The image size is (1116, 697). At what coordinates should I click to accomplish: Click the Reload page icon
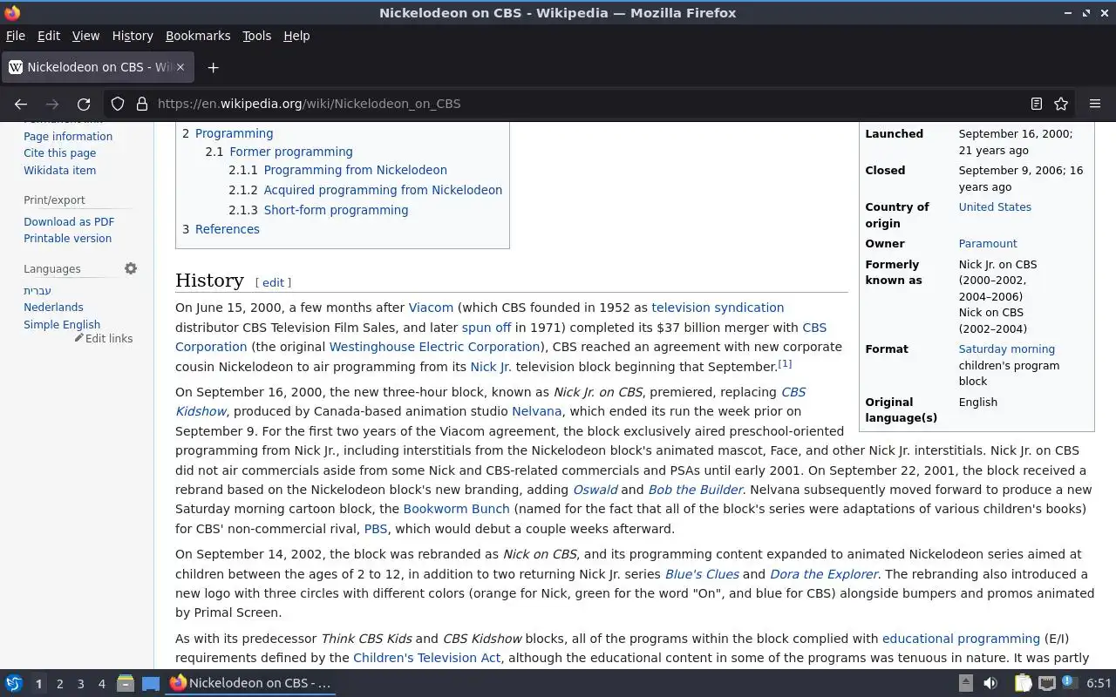pos(84,104)
